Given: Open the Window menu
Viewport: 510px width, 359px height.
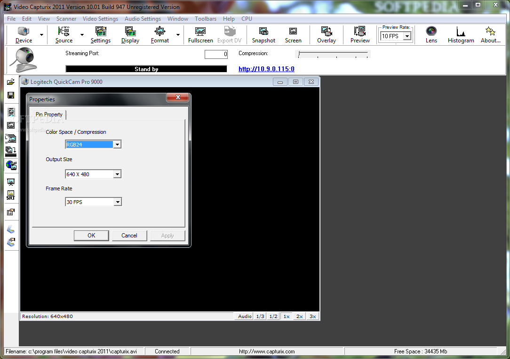Looking at the screenshot, I should tap(178, 19).
